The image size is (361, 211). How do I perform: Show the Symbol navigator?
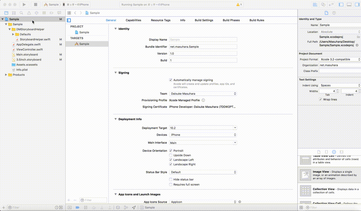point(14,13)
